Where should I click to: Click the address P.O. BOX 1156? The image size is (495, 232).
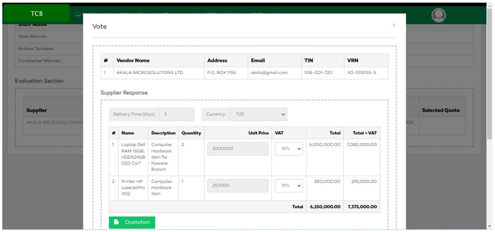(222, 72)
